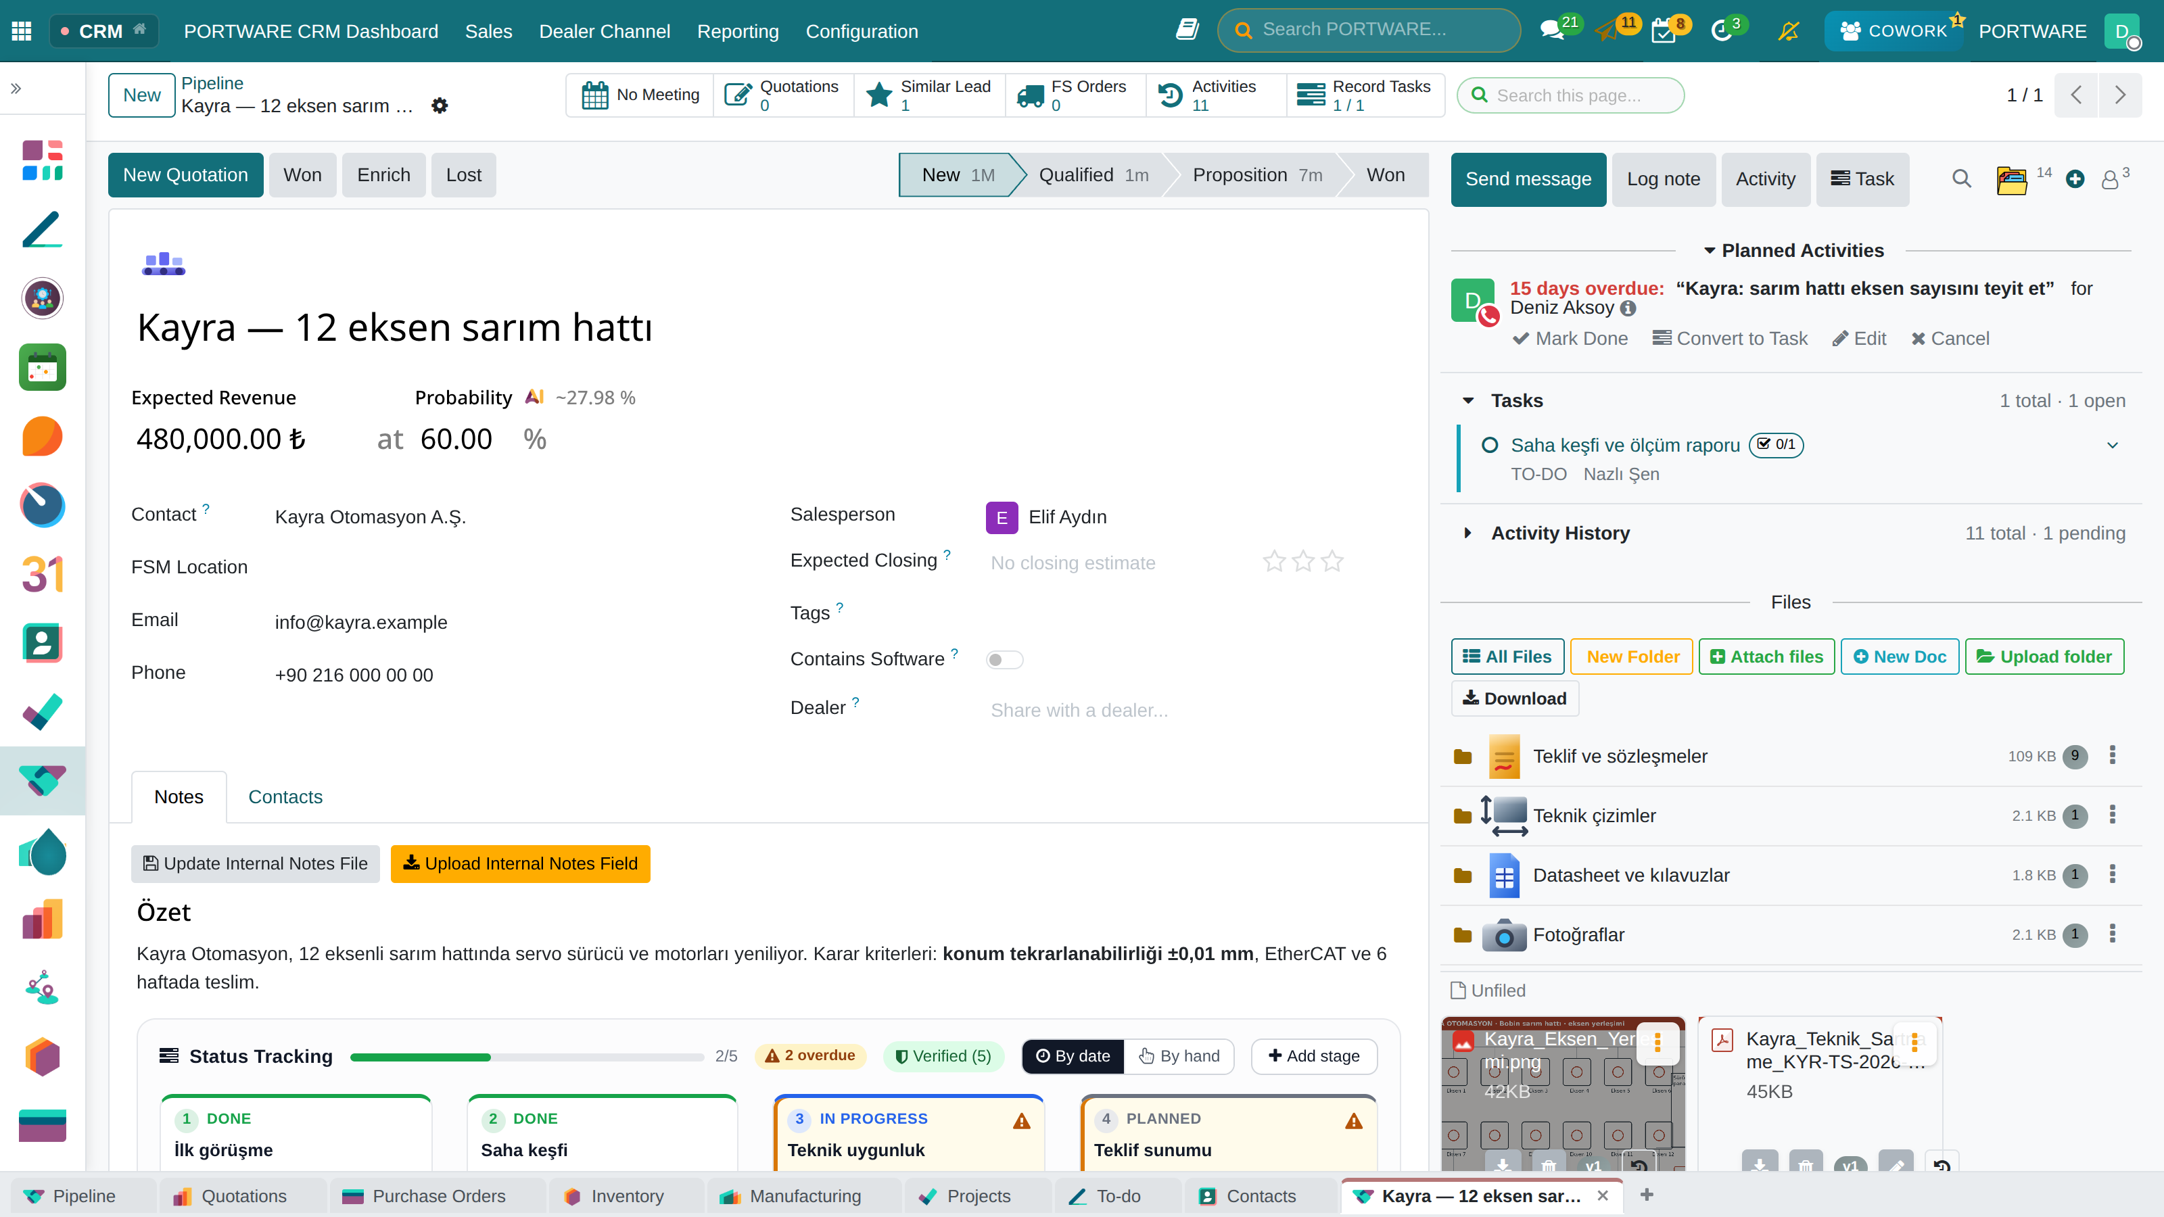Image resolution: width=2164 pixels, height=1217 pixels.
Task: Expand the left sidebar with double chevron
Action: (x=16, y=88)
